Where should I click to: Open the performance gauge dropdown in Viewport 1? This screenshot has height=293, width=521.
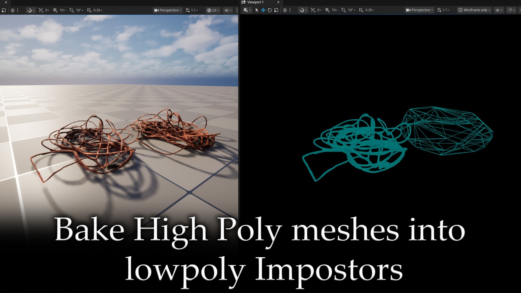coord(511,10)
